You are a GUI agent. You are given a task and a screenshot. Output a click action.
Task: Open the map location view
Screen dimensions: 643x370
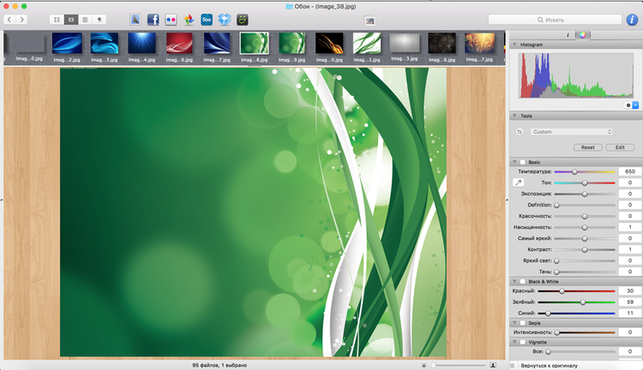click(99, 19)
